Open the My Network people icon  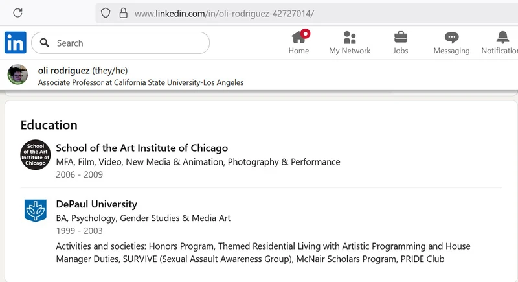click(350, 38)
